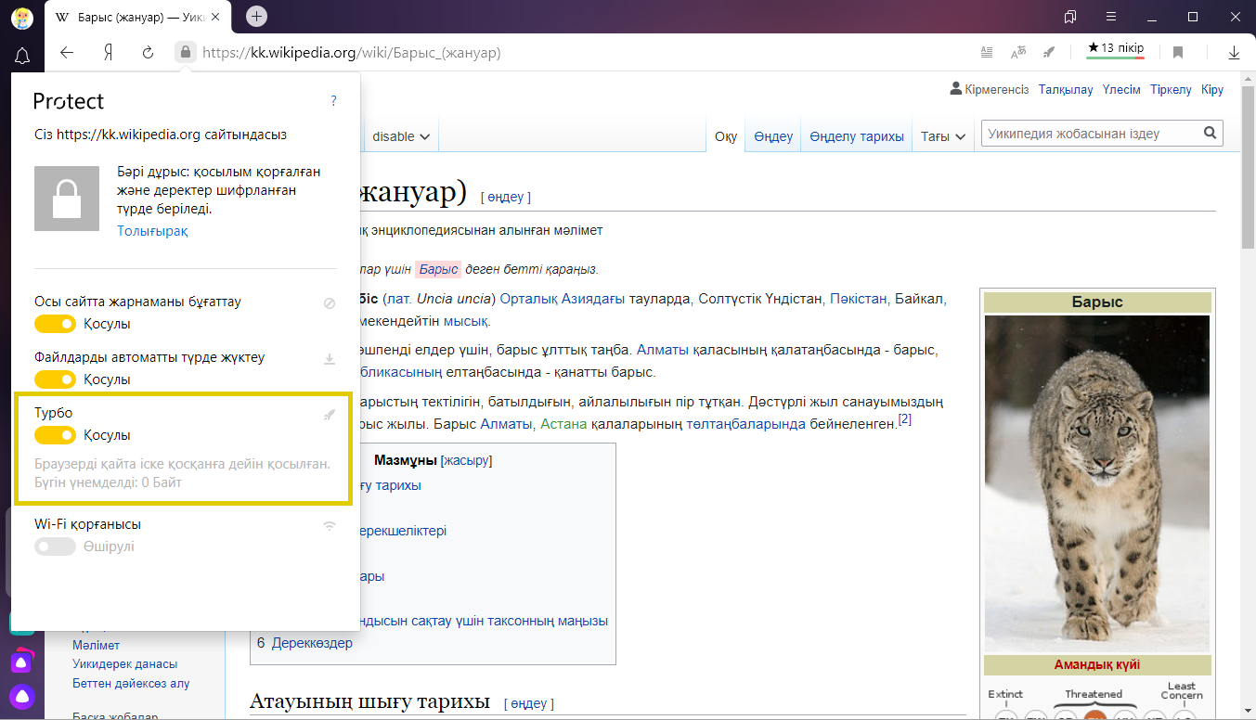Click the lock icon in the address bar

point(186,53)
